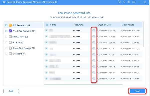
Task: Click the Email Account envelope icon
Action: click(10, 37)
